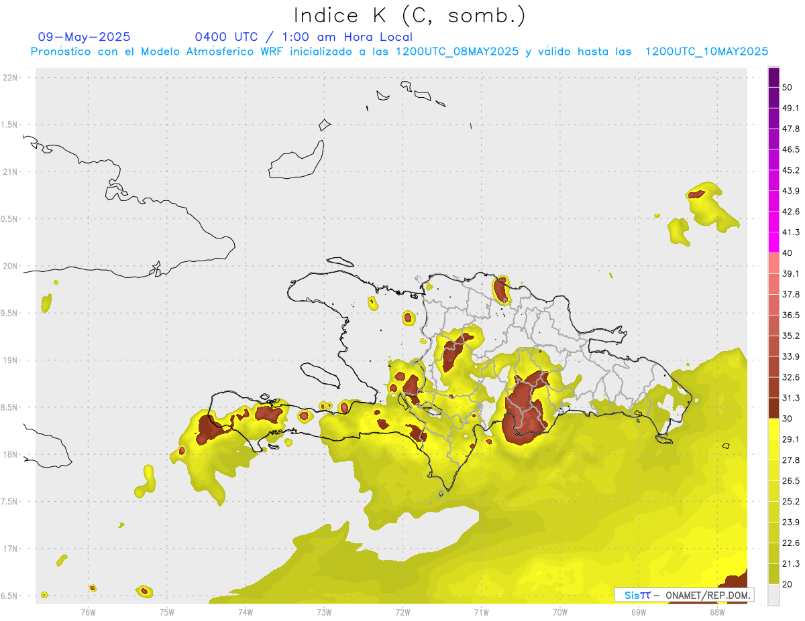Screen dimensions: 805x621
Task: Select the dark purple swatch above 50
Action: [x=773, y=77]
